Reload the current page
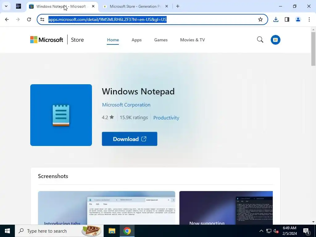 29,19
